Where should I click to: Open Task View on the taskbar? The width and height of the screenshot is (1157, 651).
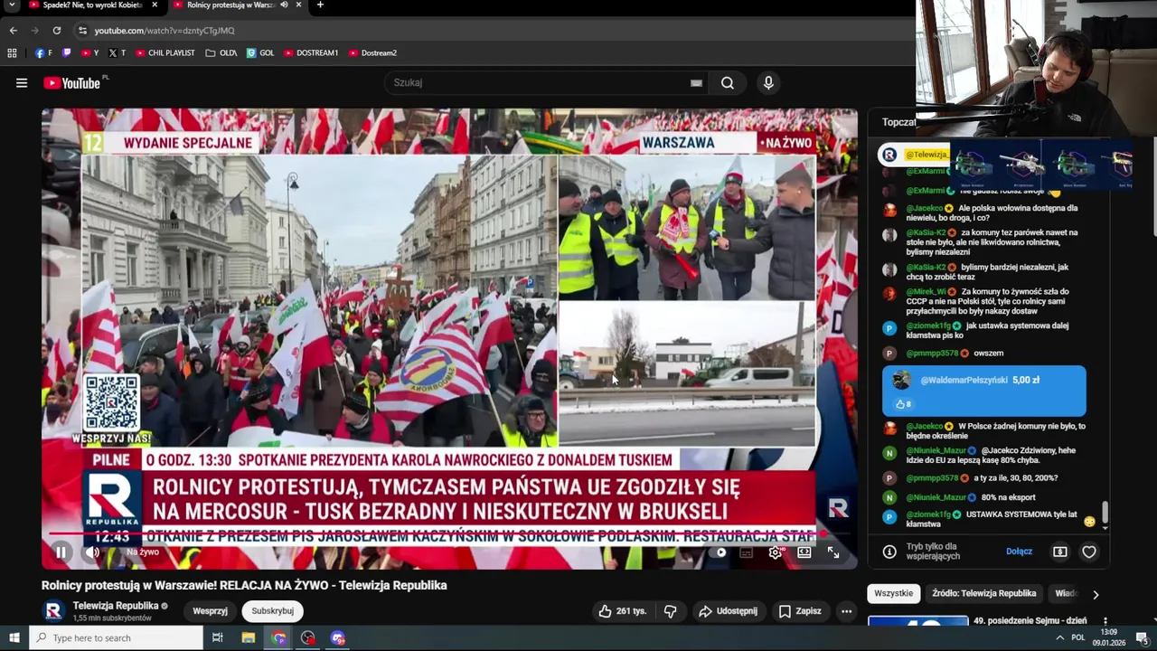point(218,638)
